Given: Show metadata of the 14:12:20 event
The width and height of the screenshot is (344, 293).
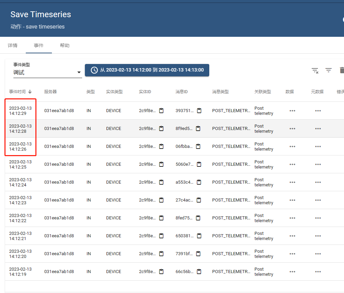Looking at the screenshot, I should point(318,253).
